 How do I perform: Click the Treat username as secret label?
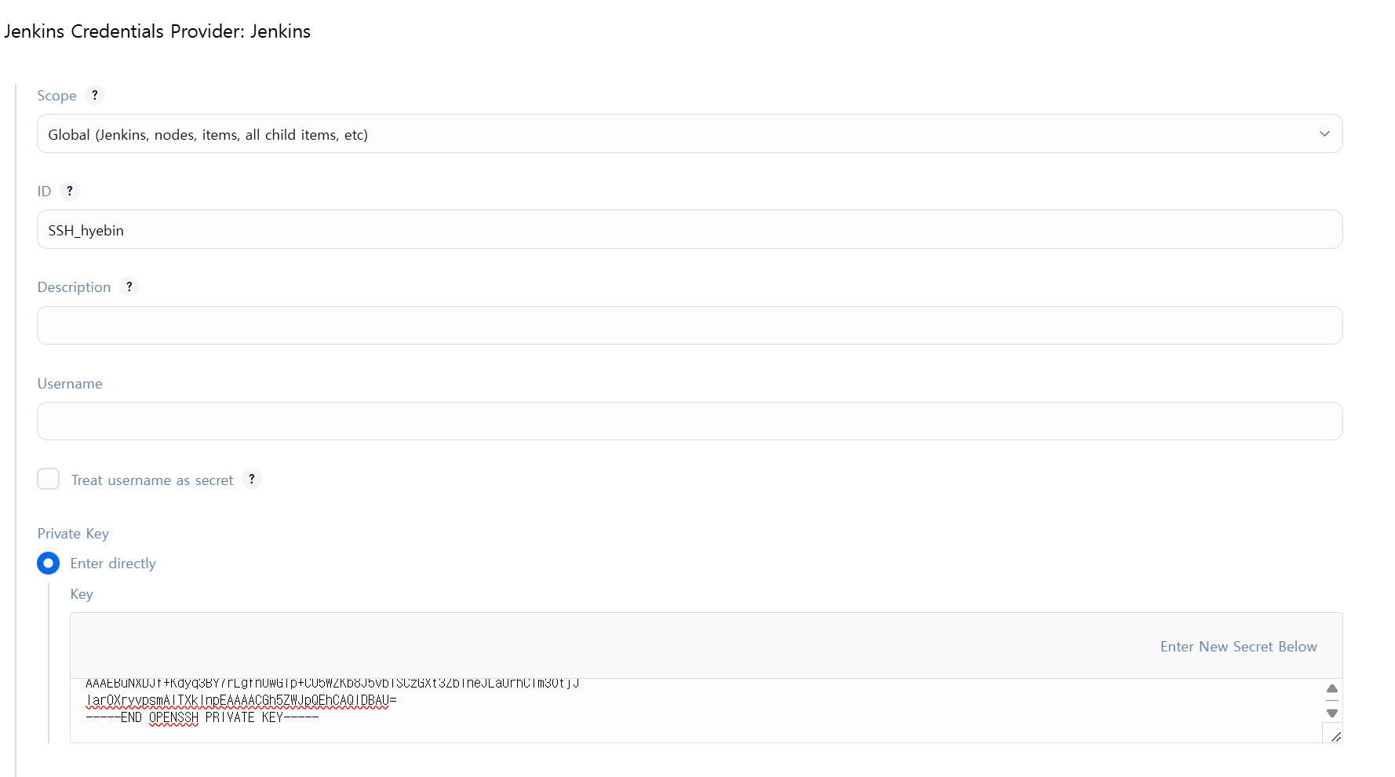click(x=152, y=480)
